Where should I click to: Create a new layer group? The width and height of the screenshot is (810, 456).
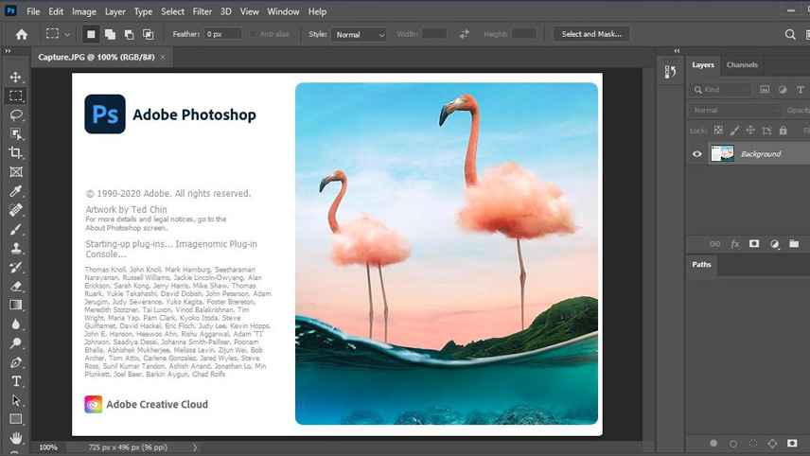click(794, 244)
